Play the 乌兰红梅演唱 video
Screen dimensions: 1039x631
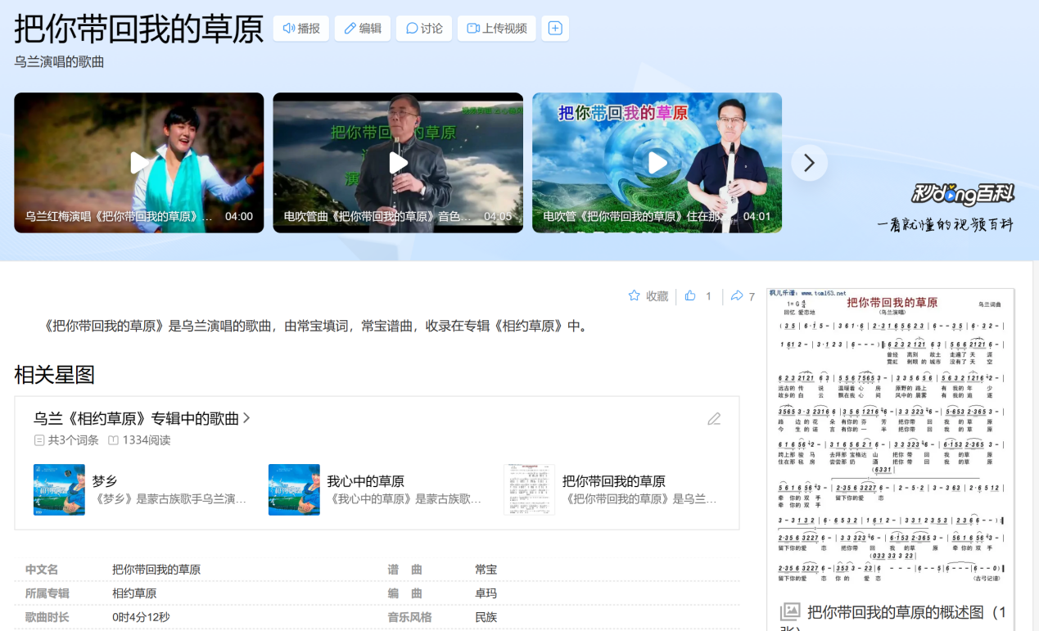(139, 163)
